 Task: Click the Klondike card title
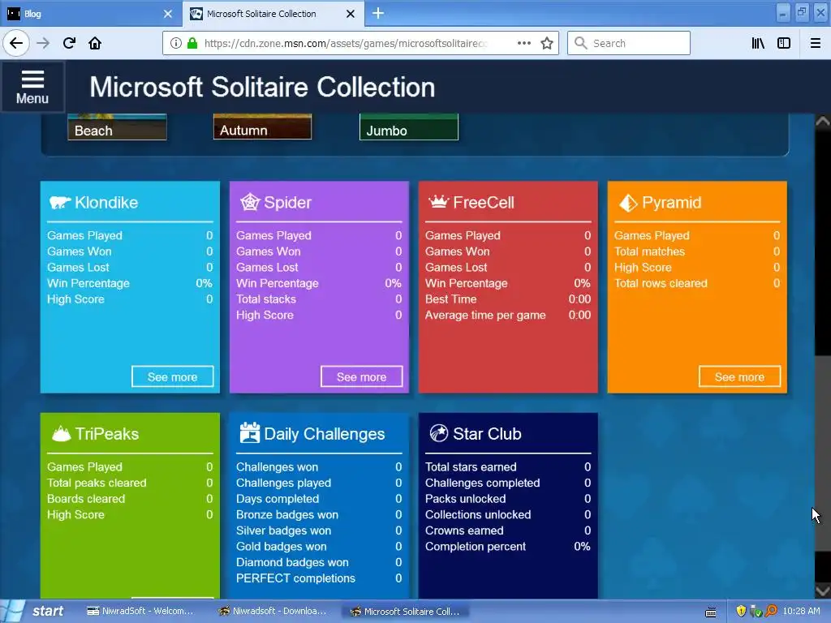[x=106, y=202]
